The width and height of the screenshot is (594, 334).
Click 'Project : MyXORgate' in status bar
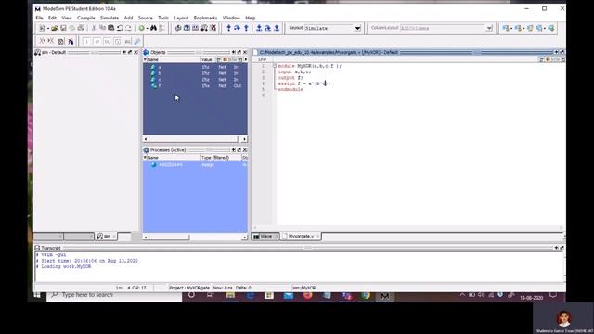[189, 288]
